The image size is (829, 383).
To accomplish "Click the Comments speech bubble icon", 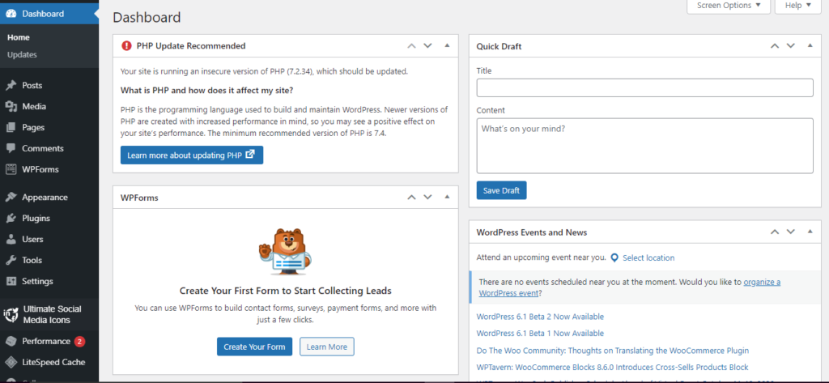I will (x=11, y=149).
